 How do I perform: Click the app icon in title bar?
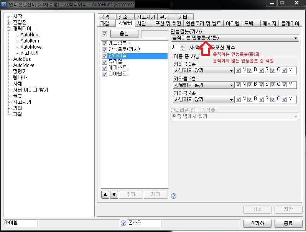point(4,4)
